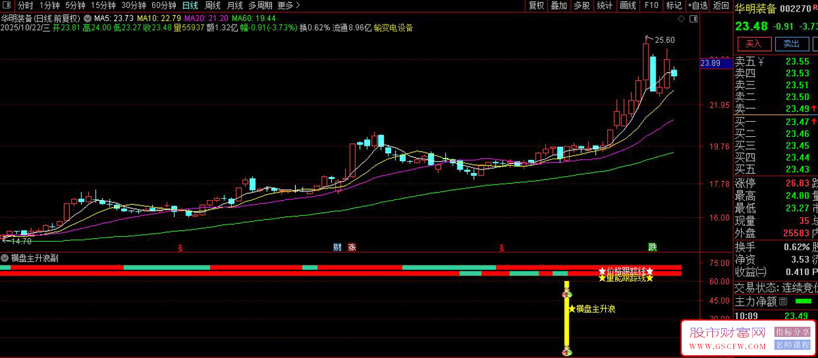Viewport: 818px width, 358px height.
Task: Click the yellow 横盘主升浪 signal bar
Action: click(x=566, y=319)
